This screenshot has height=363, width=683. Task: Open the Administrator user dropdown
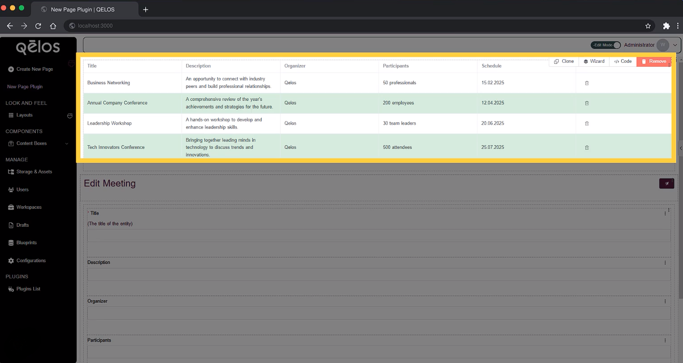(675, 45)
